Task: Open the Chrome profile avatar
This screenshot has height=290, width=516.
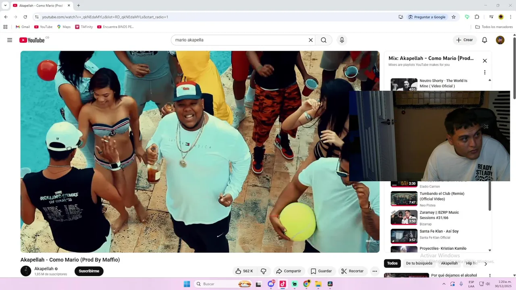Action: 501,17
